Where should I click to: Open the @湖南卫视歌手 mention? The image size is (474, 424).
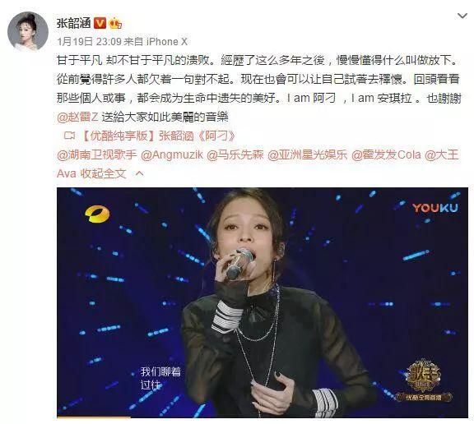pos(97,154)
